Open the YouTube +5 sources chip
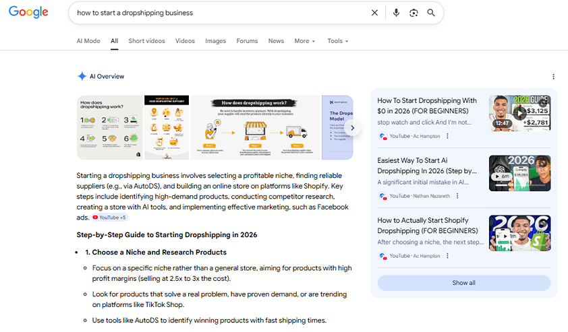 109,218
